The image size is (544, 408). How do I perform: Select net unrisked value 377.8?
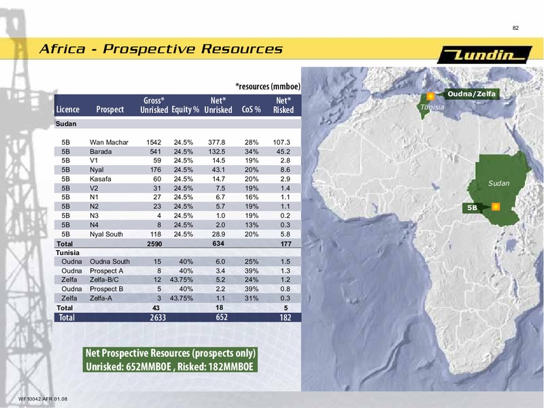pos(216,142)
